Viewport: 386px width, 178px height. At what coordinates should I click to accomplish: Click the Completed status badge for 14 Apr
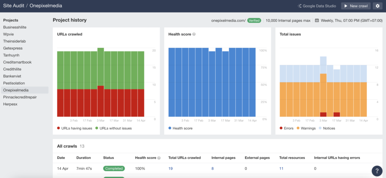pos(114,169)
